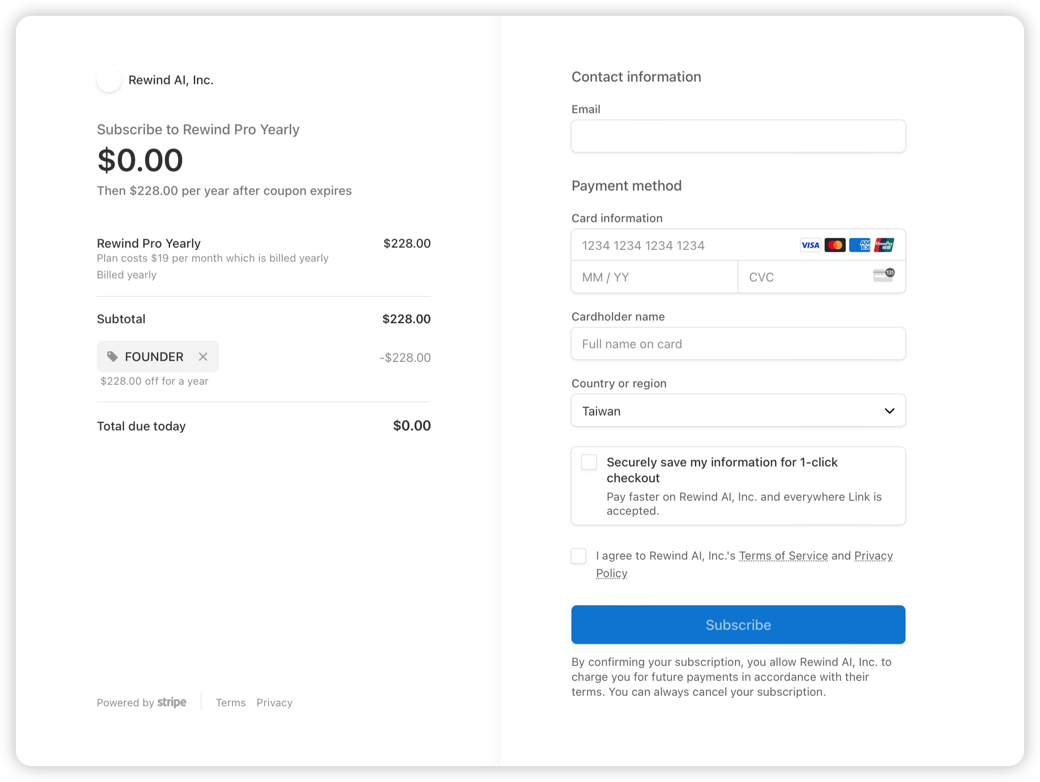
Task: Click the FOUNDER coupon tag icon
Action: point(113,357)
